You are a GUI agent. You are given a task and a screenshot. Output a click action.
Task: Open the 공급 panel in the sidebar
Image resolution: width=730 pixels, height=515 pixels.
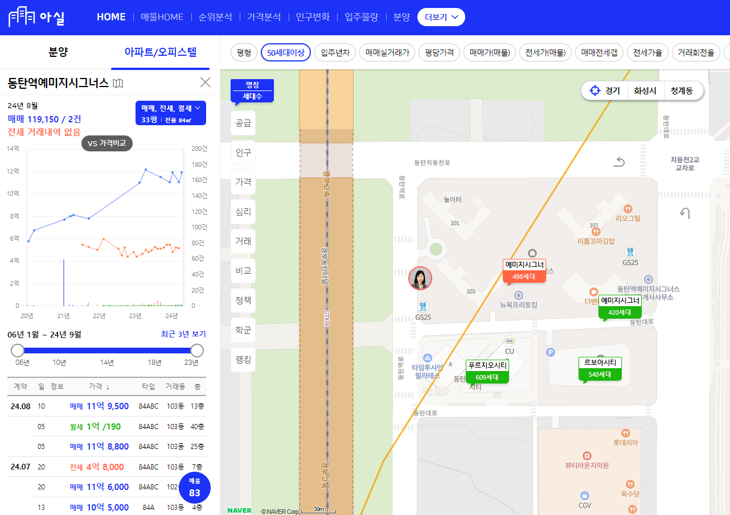tap(243, 122)
